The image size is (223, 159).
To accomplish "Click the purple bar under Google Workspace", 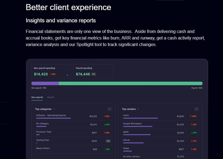I will click(138, 126).
